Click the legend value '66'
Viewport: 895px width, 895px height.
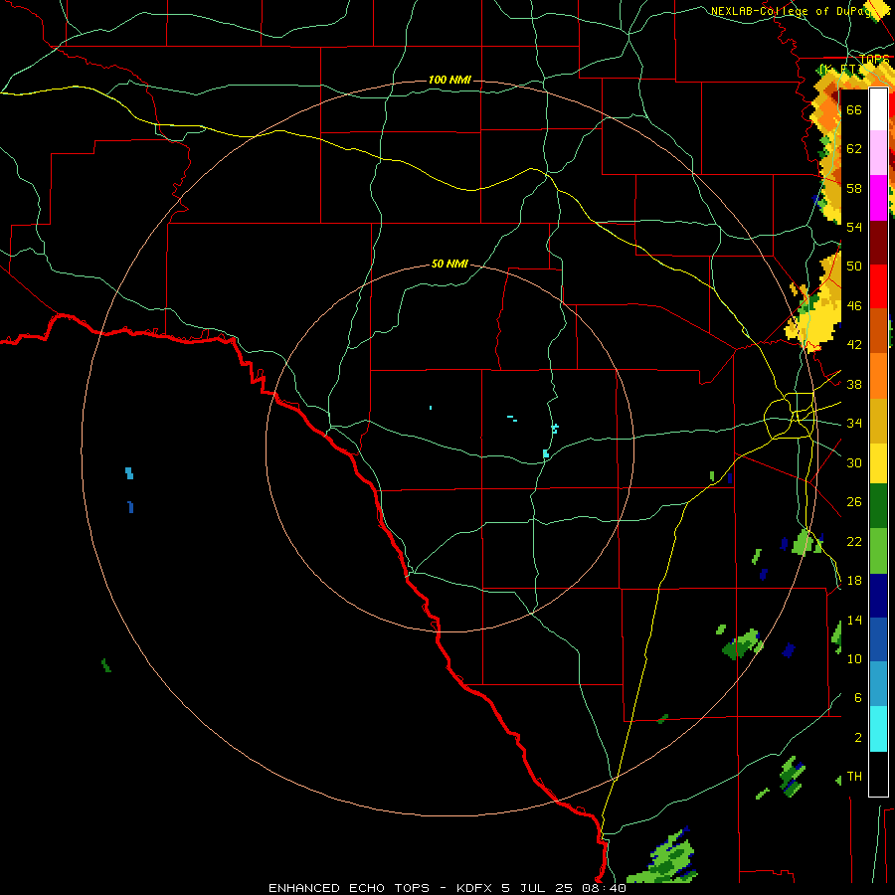[854, 110]
